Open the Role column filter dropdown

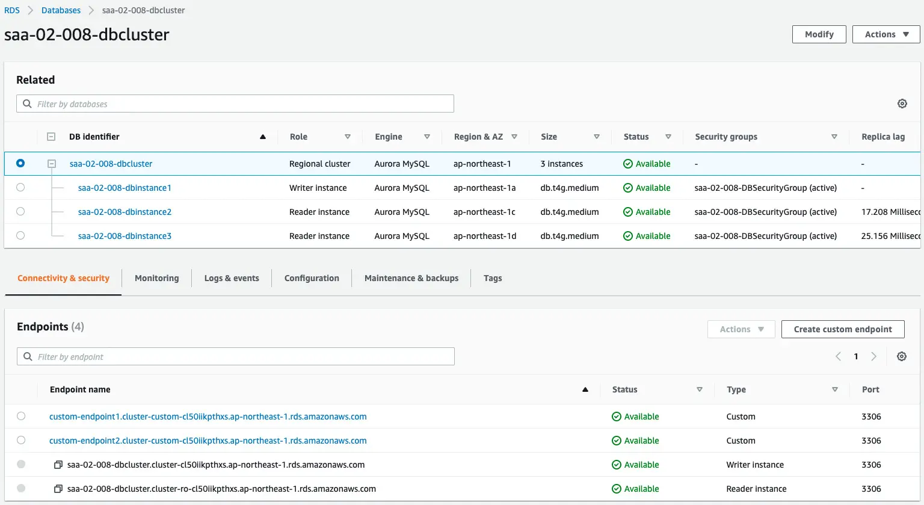347,137
